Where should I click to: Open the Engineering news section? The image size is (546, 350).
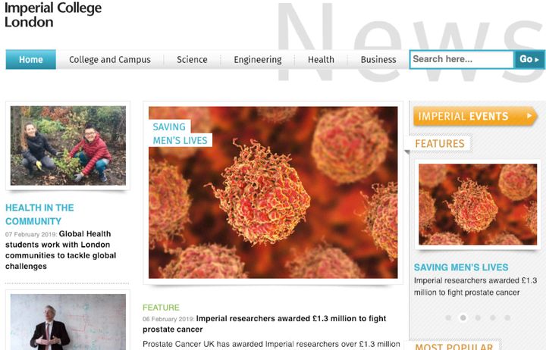(x=257, y=60)
